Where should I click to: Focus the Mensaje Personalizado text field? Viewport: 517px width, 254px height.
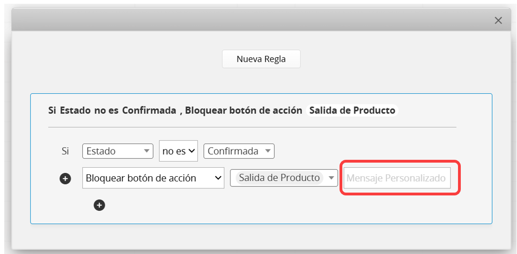pyautogui.click(x=397, y=178)
